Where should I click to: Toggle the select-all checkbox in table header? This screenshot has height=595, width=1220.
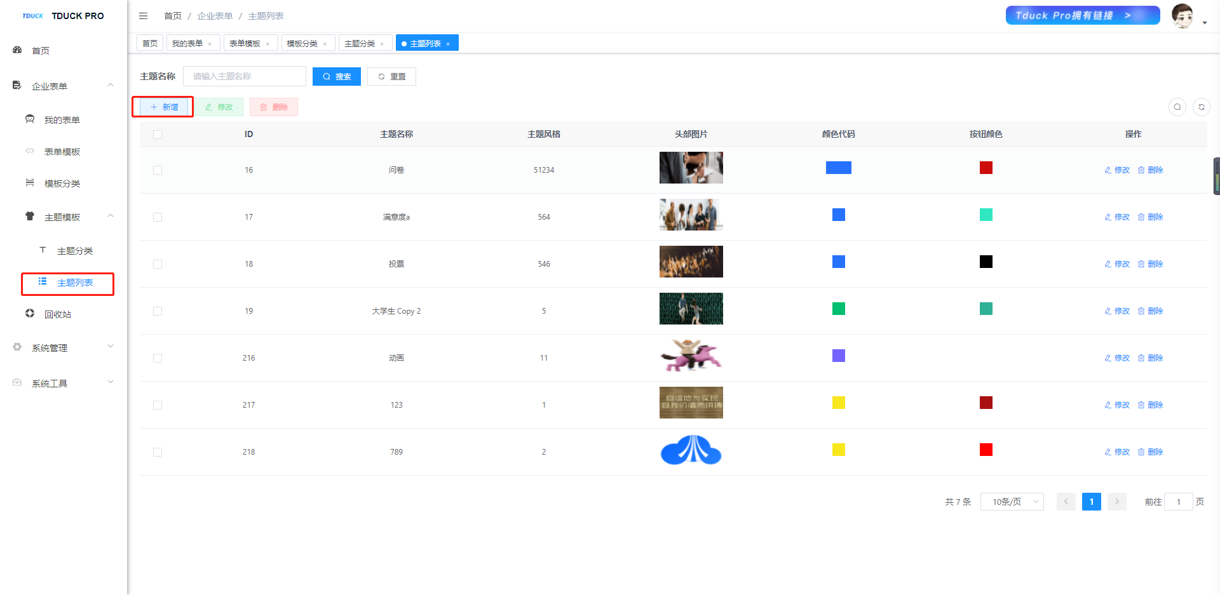pos(158,135)
